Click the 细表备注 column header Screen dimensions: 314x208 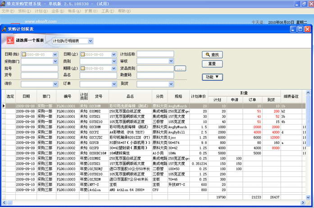pos(291,97)
